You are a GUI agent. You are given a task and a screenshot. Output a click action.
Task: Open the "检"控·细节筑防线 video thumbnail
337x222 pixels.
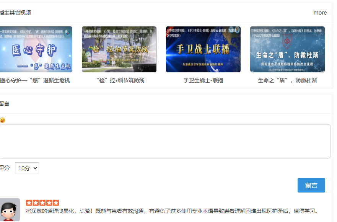click(x=119, y=49)
